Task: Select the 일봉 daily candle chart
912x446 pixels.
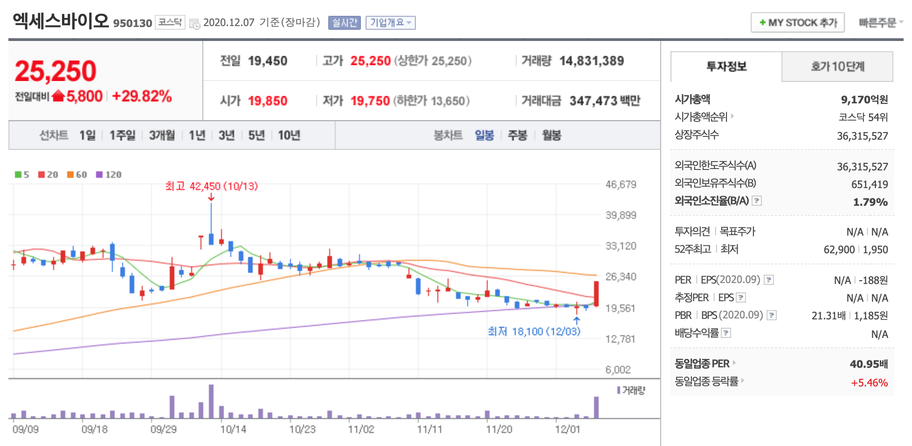Action: [x=484, y=135]
